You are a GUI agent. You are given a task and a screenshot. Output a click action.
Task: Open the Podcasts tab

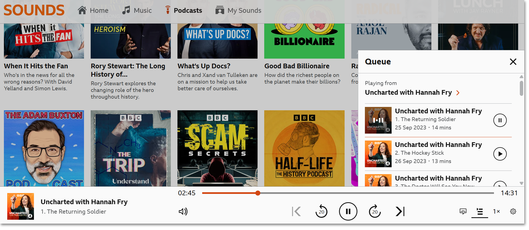(x=184, y=11)
